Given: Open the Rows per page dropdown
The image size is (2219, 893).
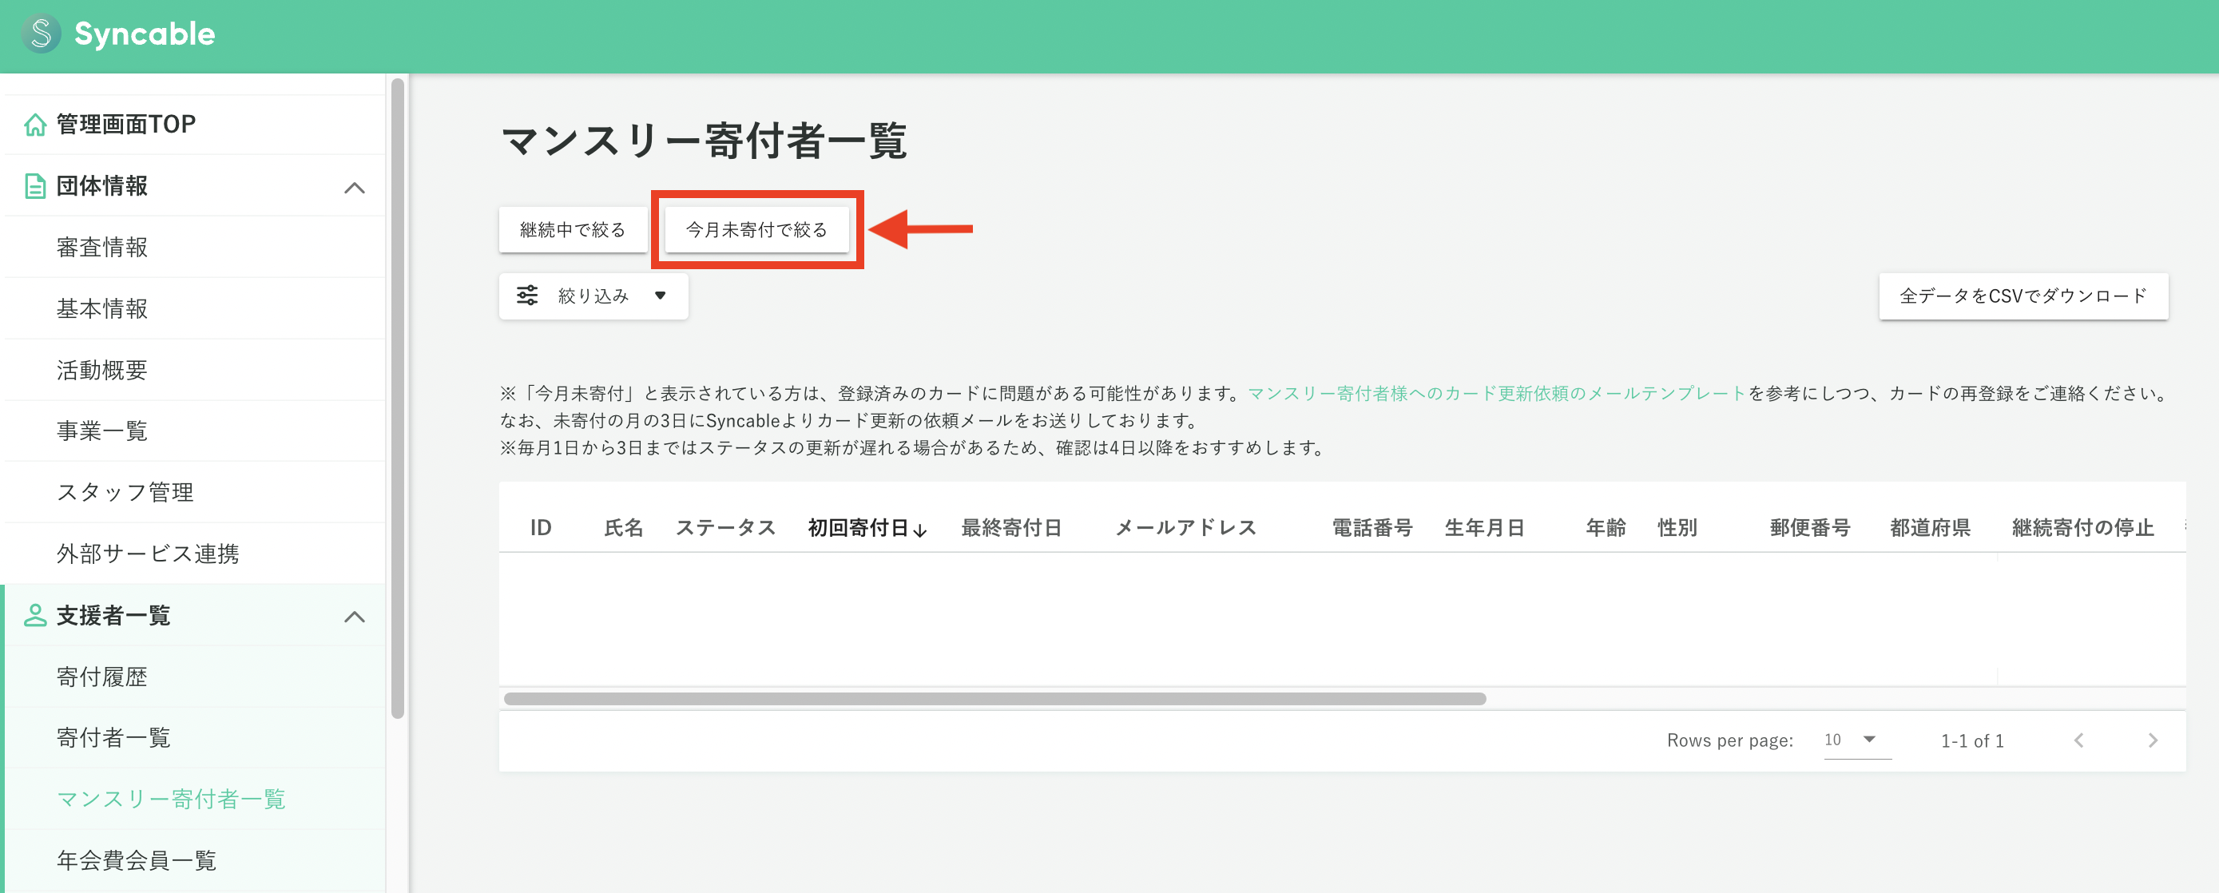Looking at the screenshot, I should click(1852, 740).
